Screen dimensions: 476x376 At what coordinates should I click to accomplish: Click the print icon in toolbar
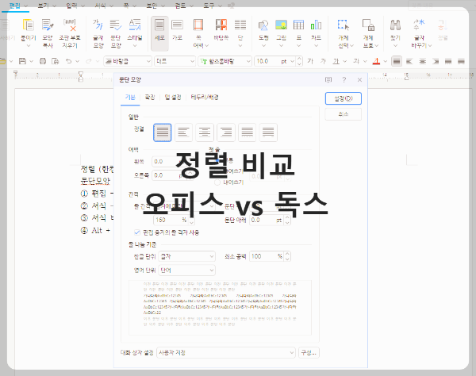point(43,61)
